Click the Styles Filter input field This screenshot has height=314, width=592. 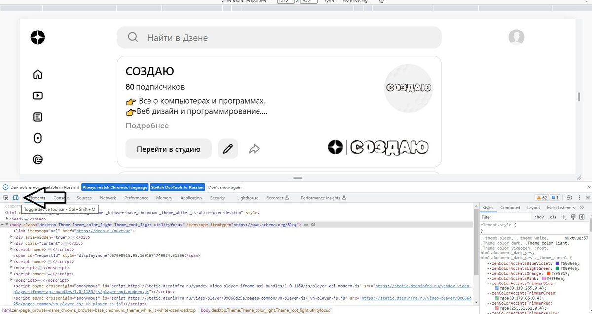pyautogui.click(x=507, y=217)
